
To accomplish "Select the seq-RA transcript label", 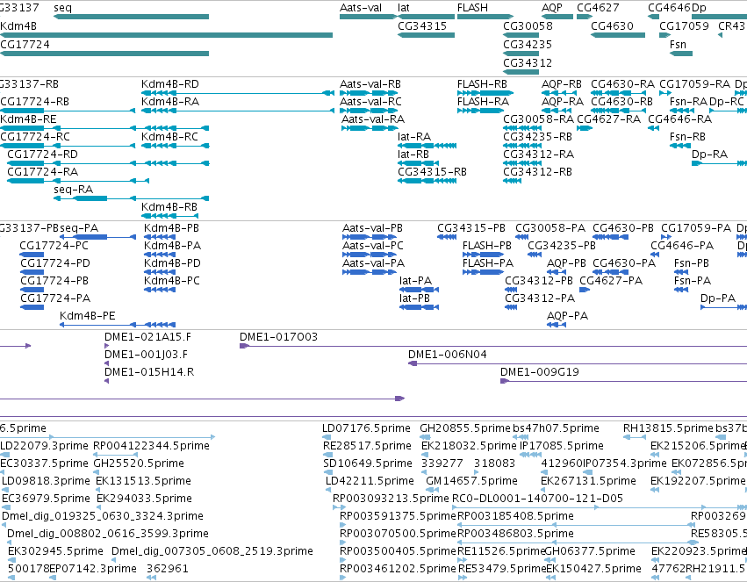I will coord(74,190).
